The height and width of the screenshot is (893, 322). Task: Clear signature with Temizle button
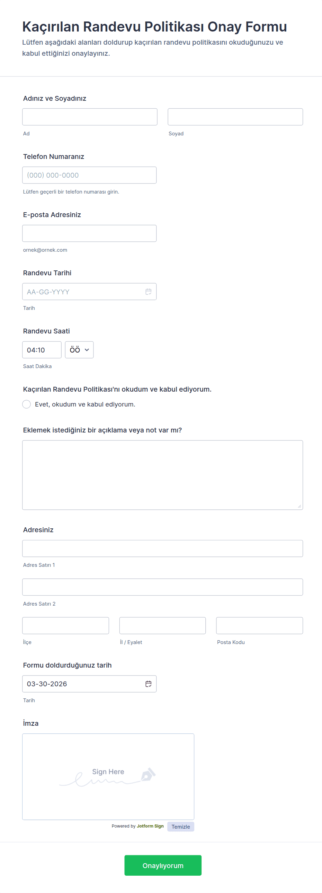click(181, 827)
